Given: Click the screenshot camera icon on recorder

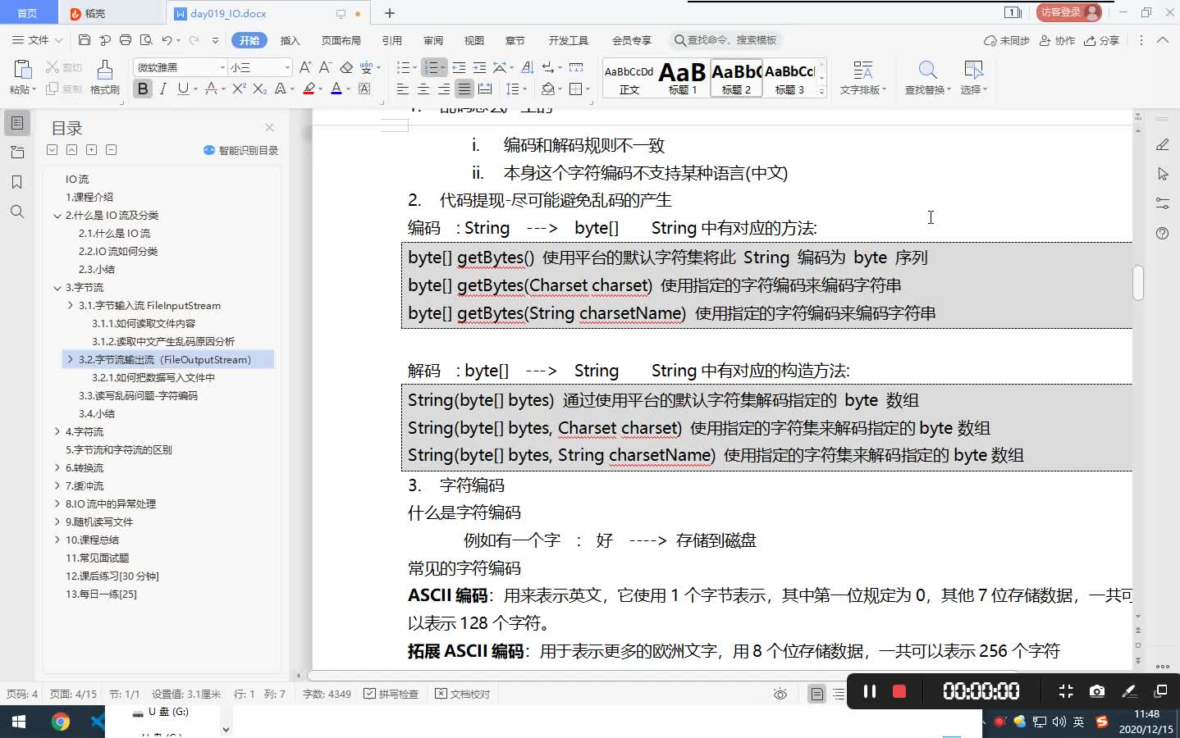Looking at the screenshot, I should 1096,691.
